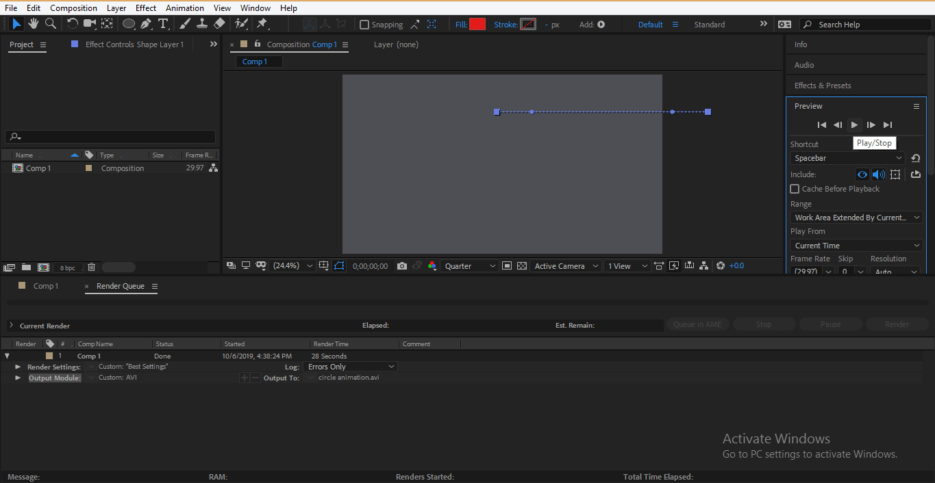
Task: Click the Take Snapshot camera icon
Action: point(402,266)
